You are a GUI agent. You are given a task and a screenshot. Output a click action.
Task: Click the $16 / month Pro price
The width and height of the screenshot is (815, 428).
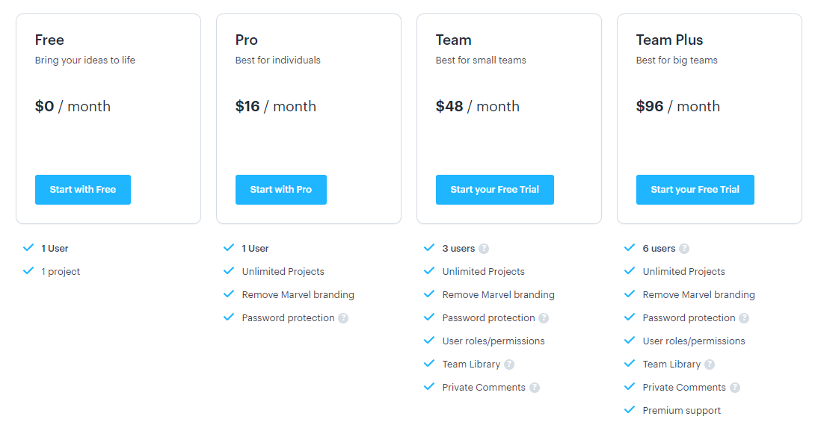click(275, 107)
